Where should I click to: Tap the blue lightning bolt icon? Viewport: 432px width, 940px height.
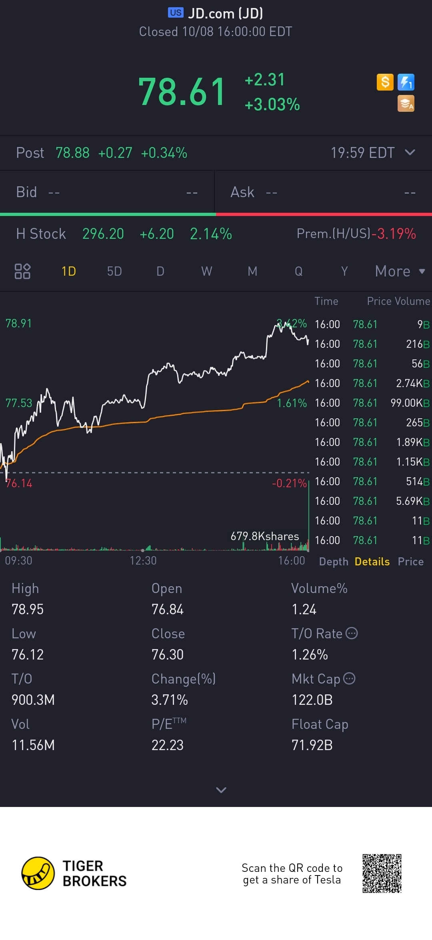[x=406, y=82]
